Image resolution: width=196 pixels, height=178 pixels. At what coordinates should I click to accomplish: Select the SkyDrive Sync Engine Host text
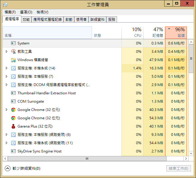tap(39, 151)
